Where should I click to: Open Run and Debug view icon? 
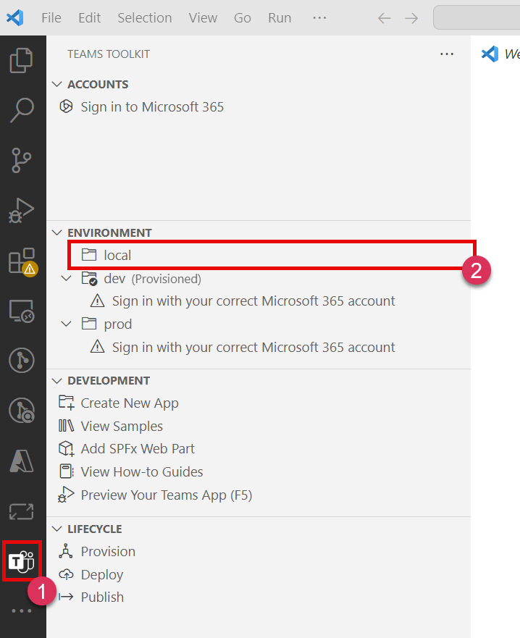22,211
